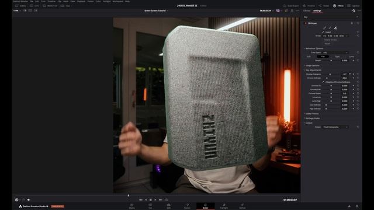Image resolution: width=374 pixels, height=210 pixels.
Task: Open the File menu
Action: 32,1
